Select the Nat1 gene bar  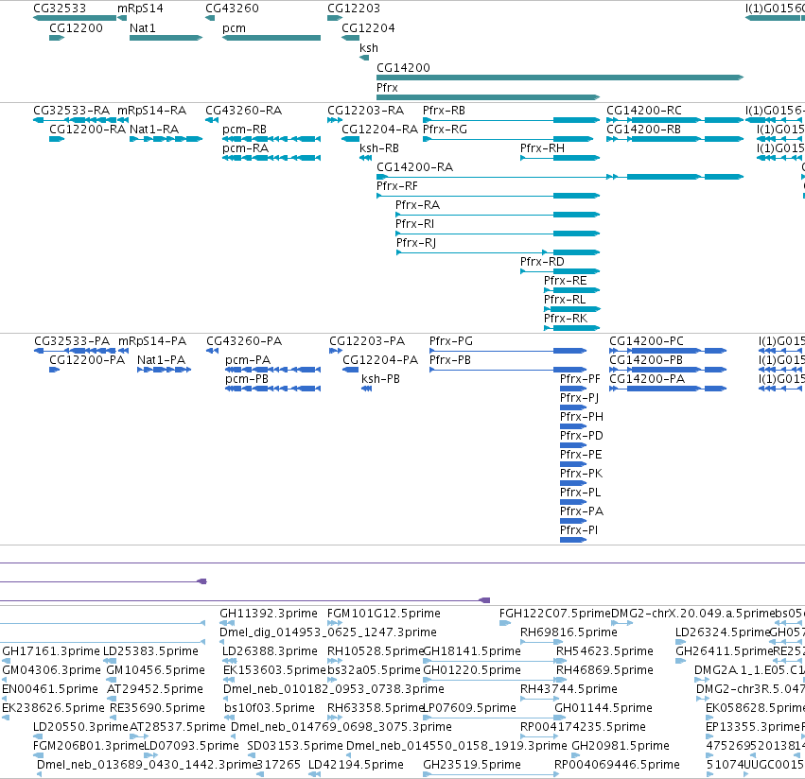(166, 38)
